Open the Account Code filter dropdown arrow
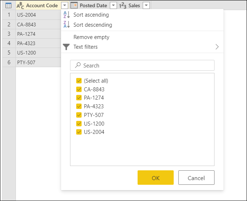 [65, 5]
